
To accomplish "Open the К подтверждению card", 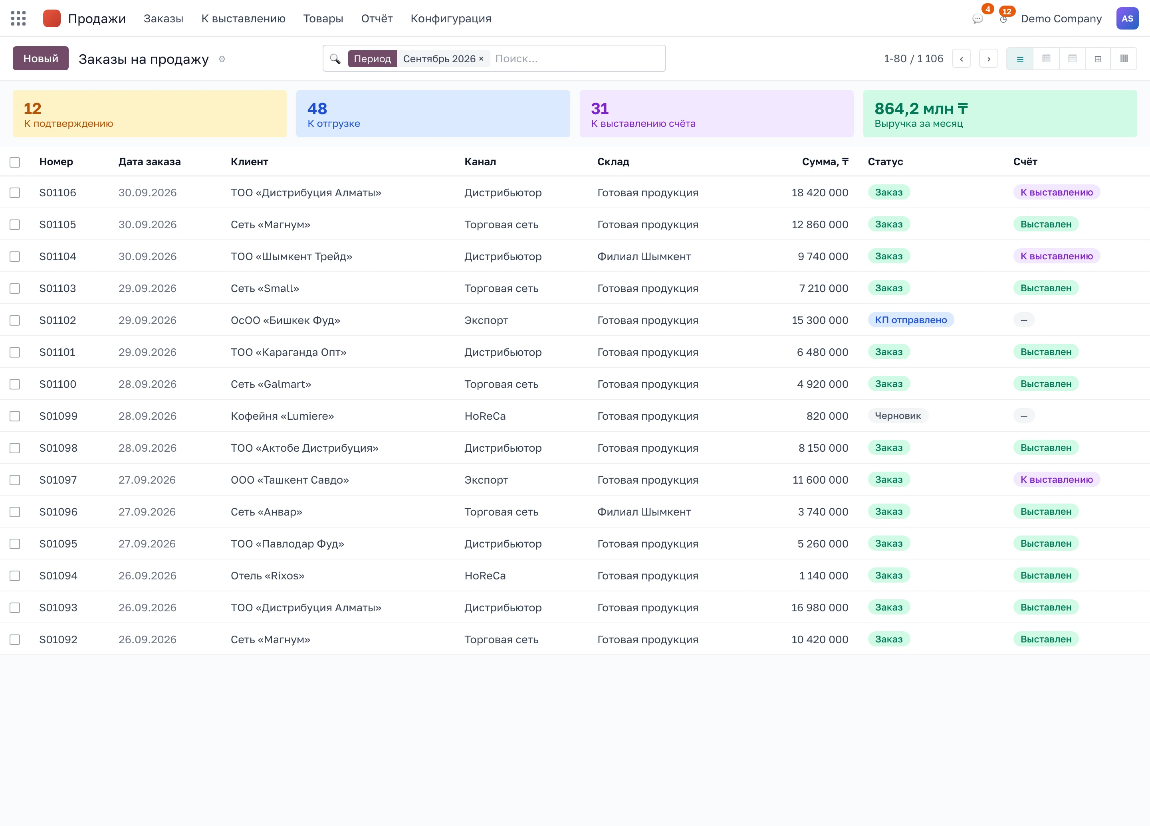I will (150, 114).
